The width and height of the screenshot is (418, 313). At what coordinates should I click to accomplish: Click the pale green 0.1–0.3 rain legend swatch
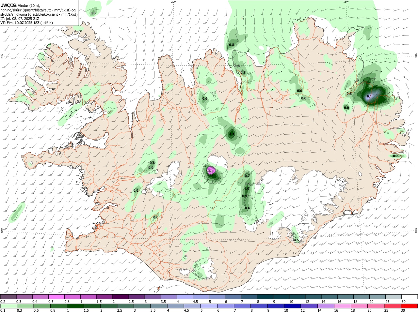(x=8, y=306)
